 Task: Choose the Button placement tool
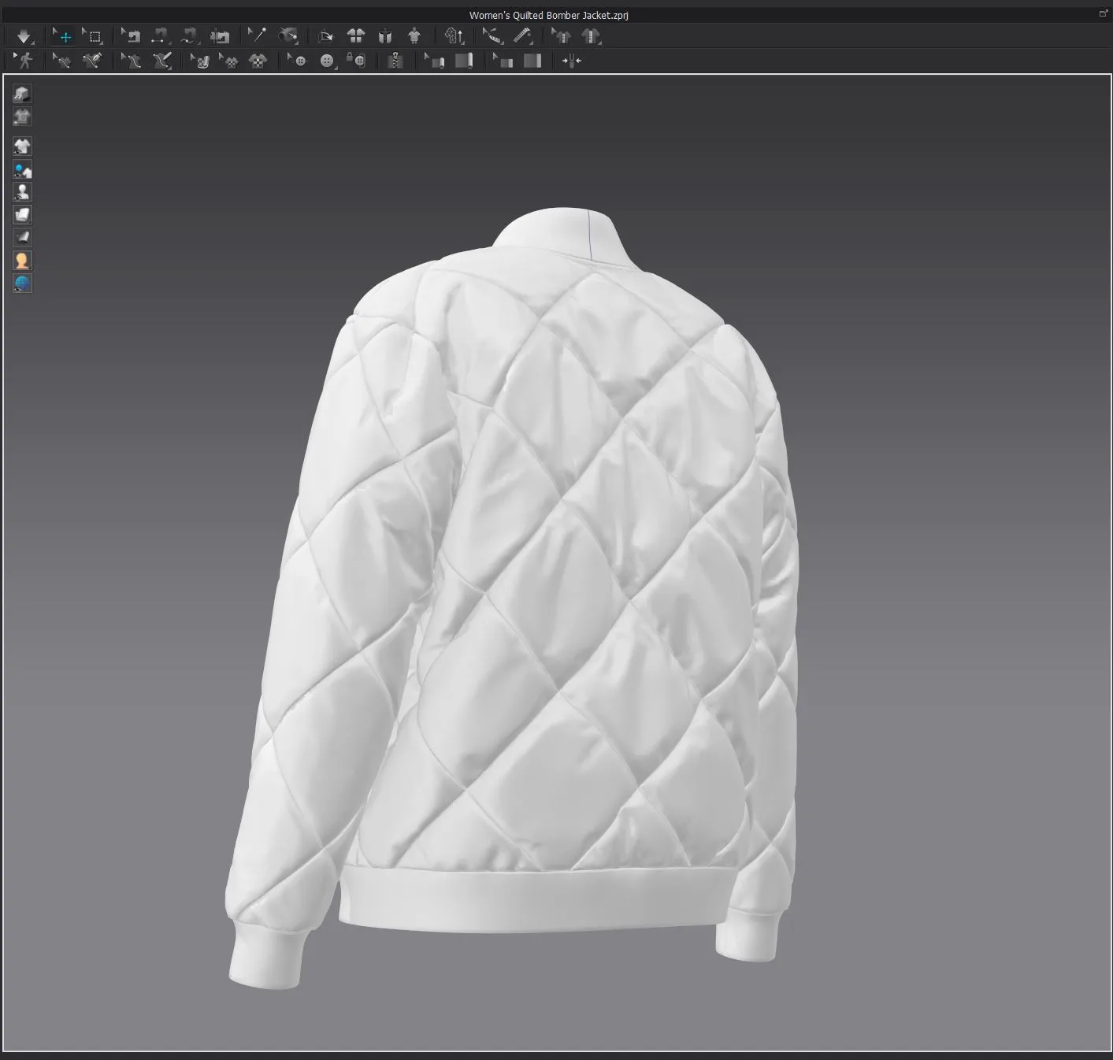pos(327,61)
